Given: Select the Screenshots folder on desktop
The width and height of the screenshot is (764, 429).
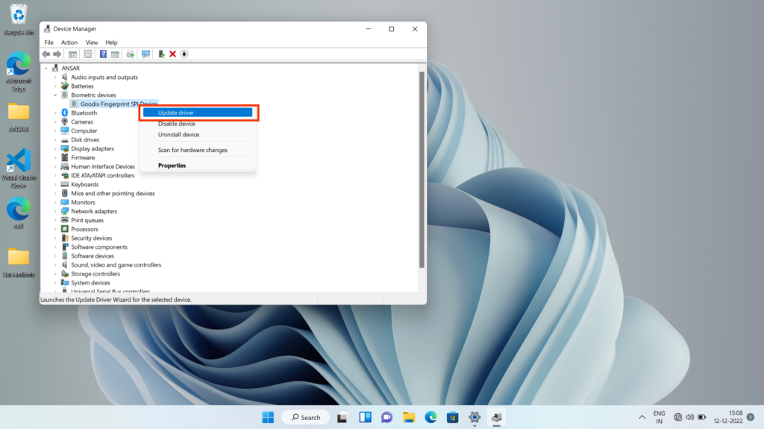Looking at the screenshot, I should tap(19, 263).
